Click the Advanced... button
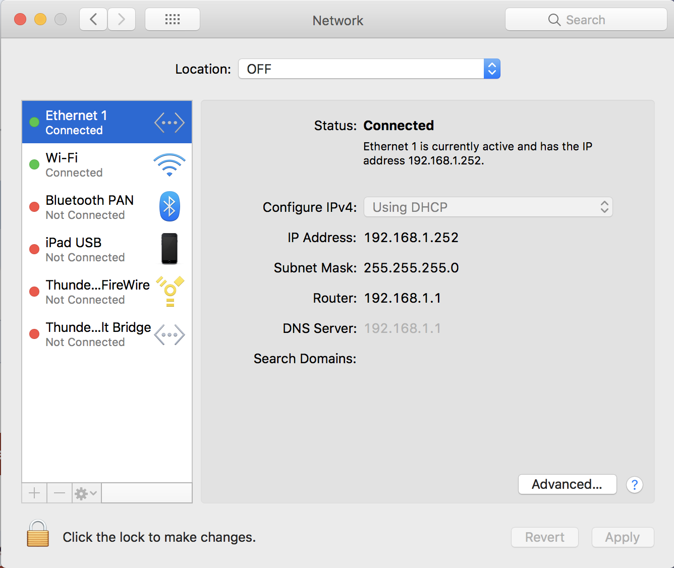The image size is (674, 568). 567,485
